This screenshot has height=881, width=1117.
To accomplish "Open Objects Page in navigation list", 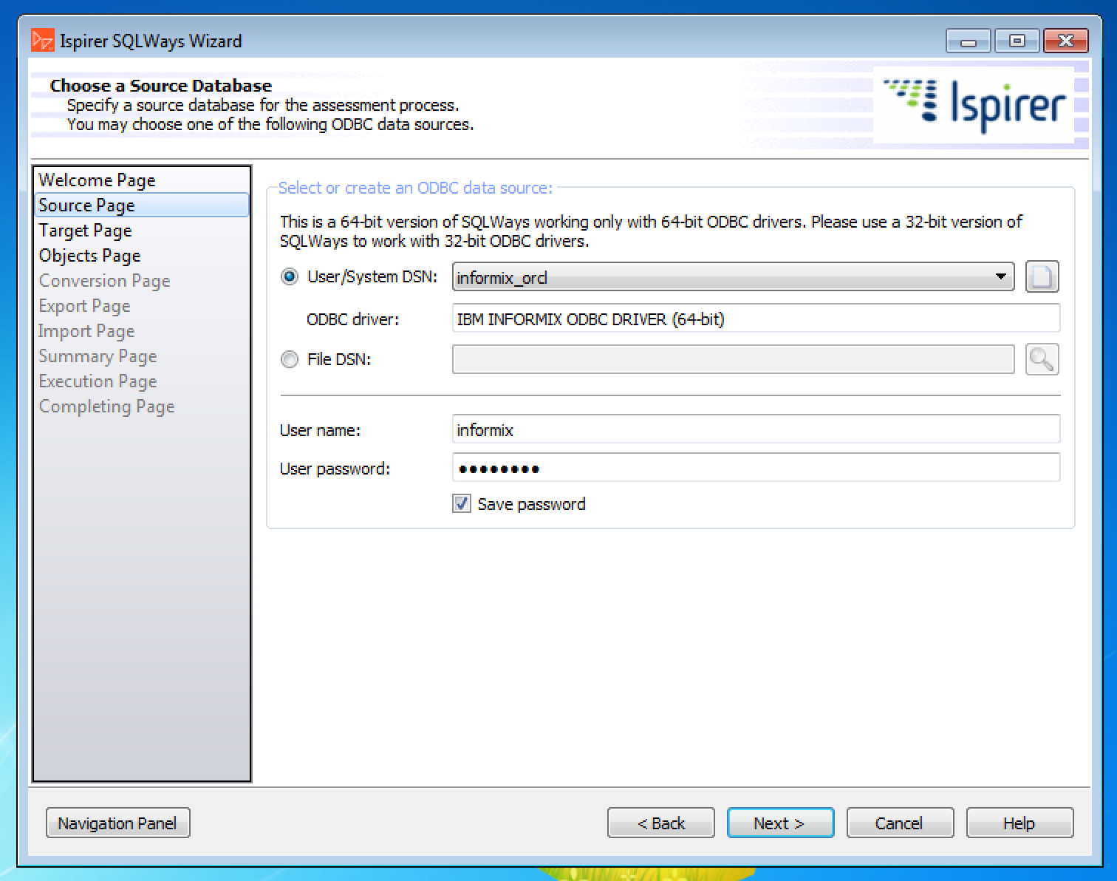I will coord(142,256).
